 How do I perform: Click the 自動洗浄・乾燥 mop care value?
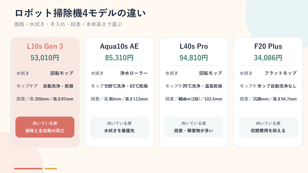58,86
